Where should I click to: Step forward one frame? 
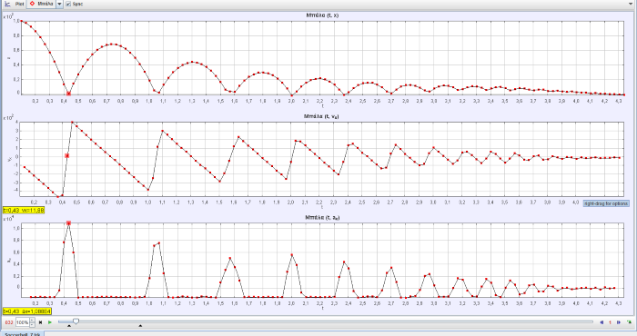click(x=619, y=322)
